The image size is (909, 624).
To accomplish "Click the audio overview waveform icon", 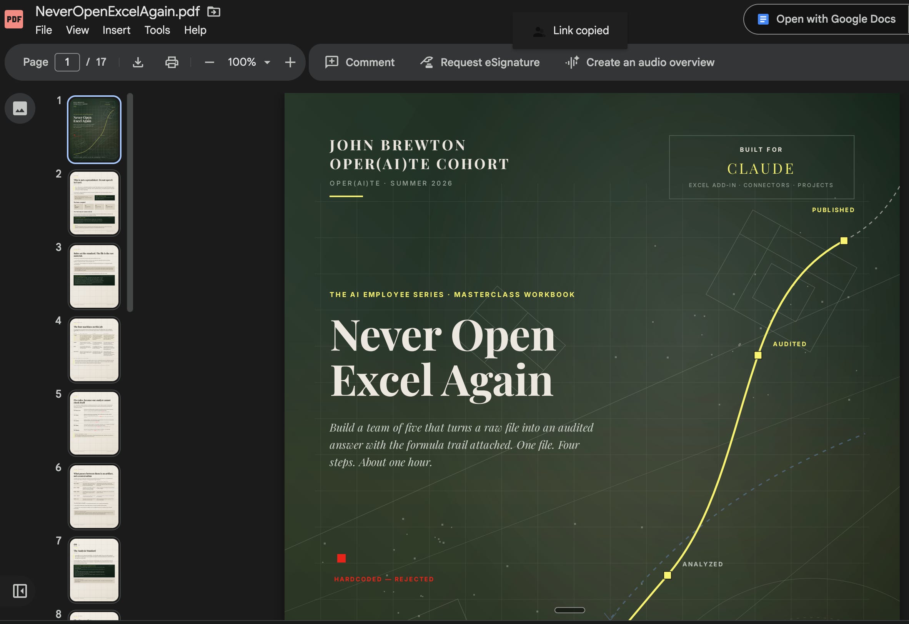I will (x=572, y=62).
